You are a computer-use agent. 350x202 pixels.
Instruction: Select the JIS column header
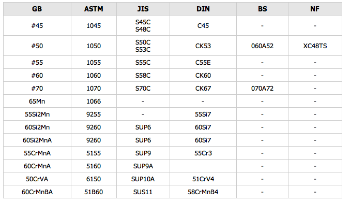click(x=143, y=9)
